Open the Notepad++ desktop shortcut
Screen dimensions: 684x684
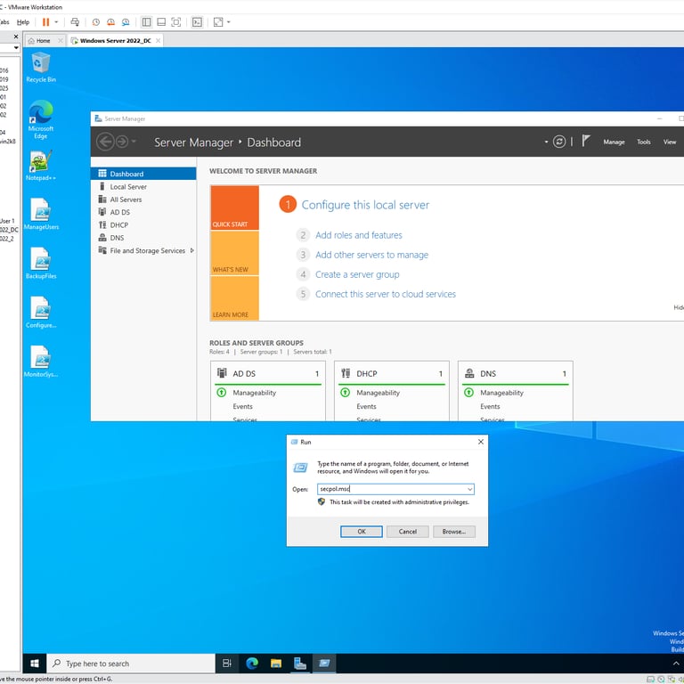click(x=41, y=166)
